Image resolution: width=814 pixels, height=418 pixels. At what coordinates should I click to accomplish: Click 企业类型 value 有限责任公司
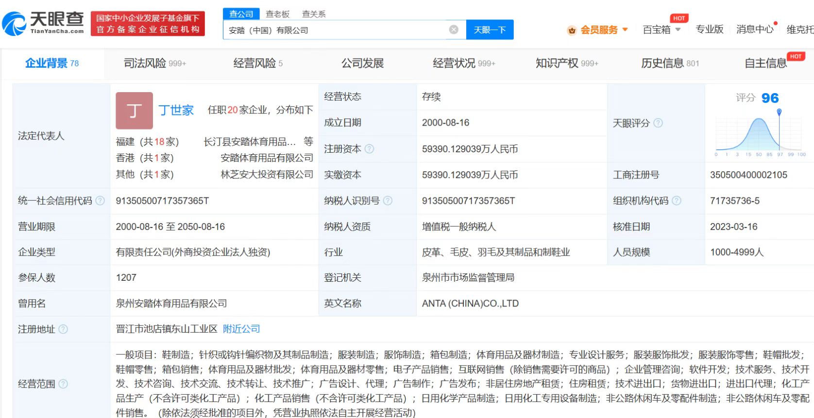pos(193,252)
